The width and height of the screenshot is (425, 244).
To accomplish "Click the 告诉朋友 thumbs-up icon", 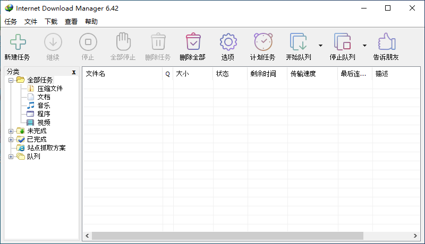I will click(386, 42).
